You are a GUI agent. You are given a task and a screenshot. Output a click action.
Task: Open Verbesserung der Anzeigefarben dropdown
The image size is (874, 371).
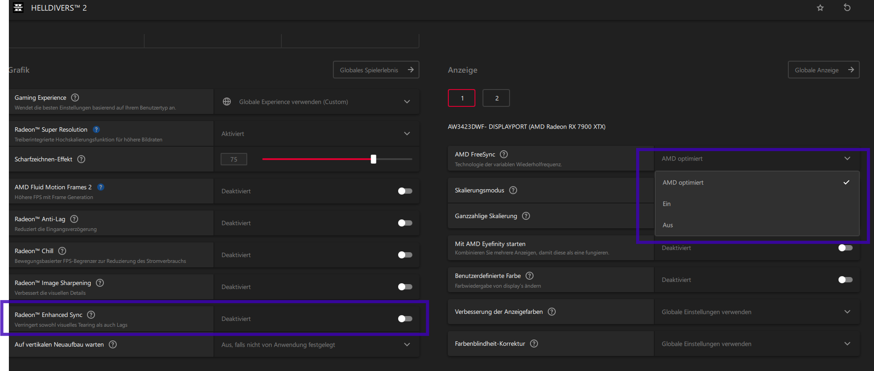[x=757, y=312]
